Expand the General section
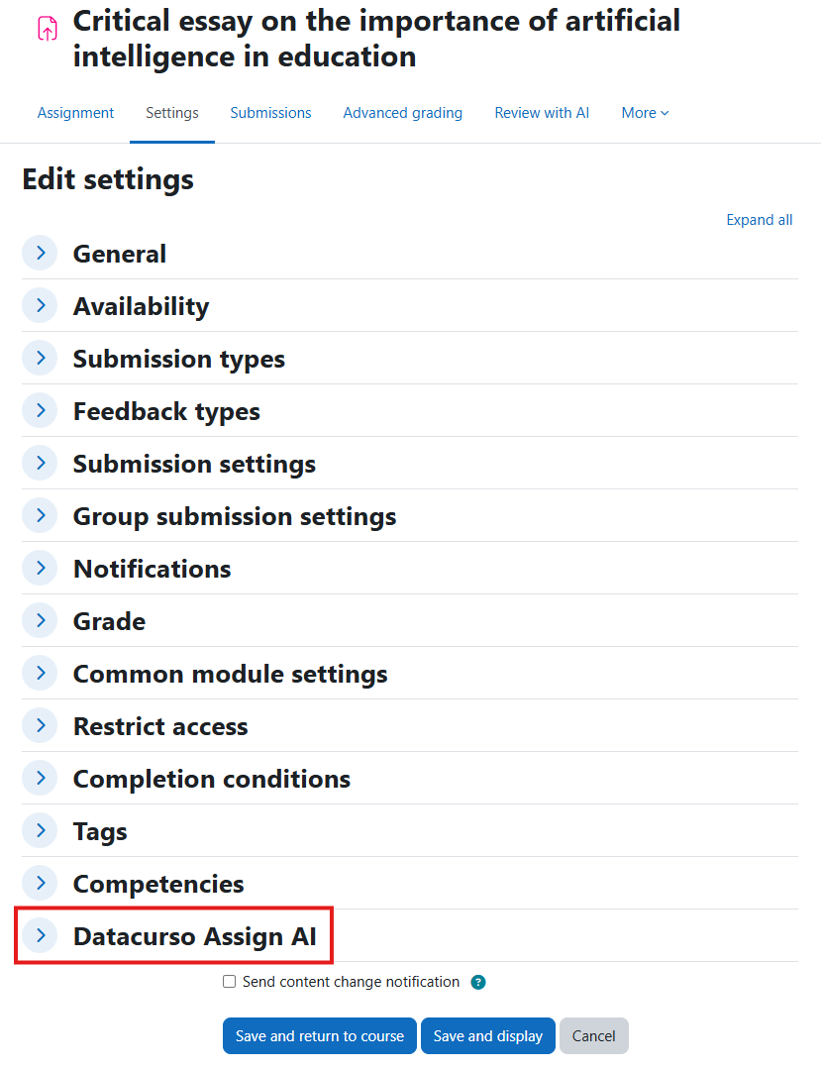The height and width of the screenshot is (1070, 822). pos(39,253)
